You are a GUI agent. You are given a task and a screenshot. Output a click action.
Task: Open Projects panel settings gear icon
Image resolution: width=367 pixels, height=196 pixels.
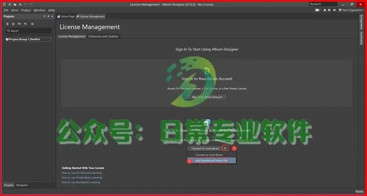click(32, 24)
